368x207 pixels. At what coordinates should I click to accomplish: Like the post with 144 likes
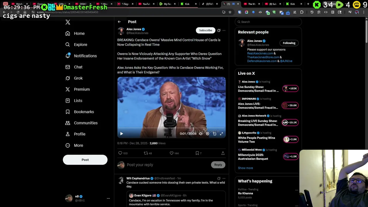coord(174,153)
